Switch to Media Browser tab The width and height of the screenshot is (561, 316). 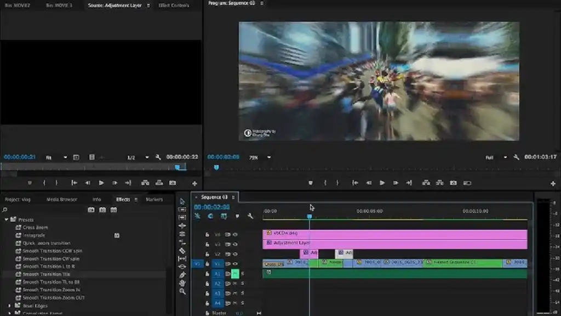pos(62,199)
